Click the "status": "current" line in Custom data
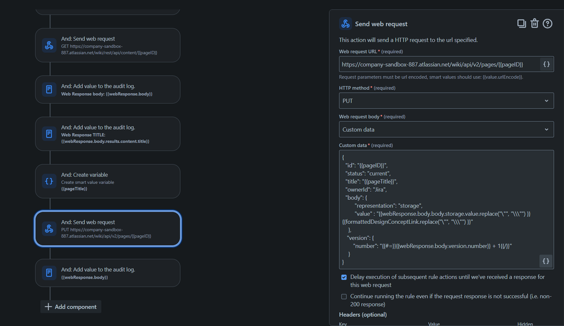The height and width of the screenshot is (326, 564). point(368,173)
